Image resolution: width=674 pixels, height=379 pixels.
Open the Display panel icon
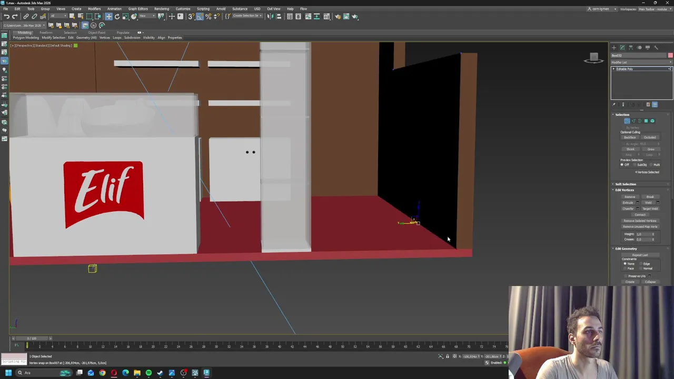point(648,47)
